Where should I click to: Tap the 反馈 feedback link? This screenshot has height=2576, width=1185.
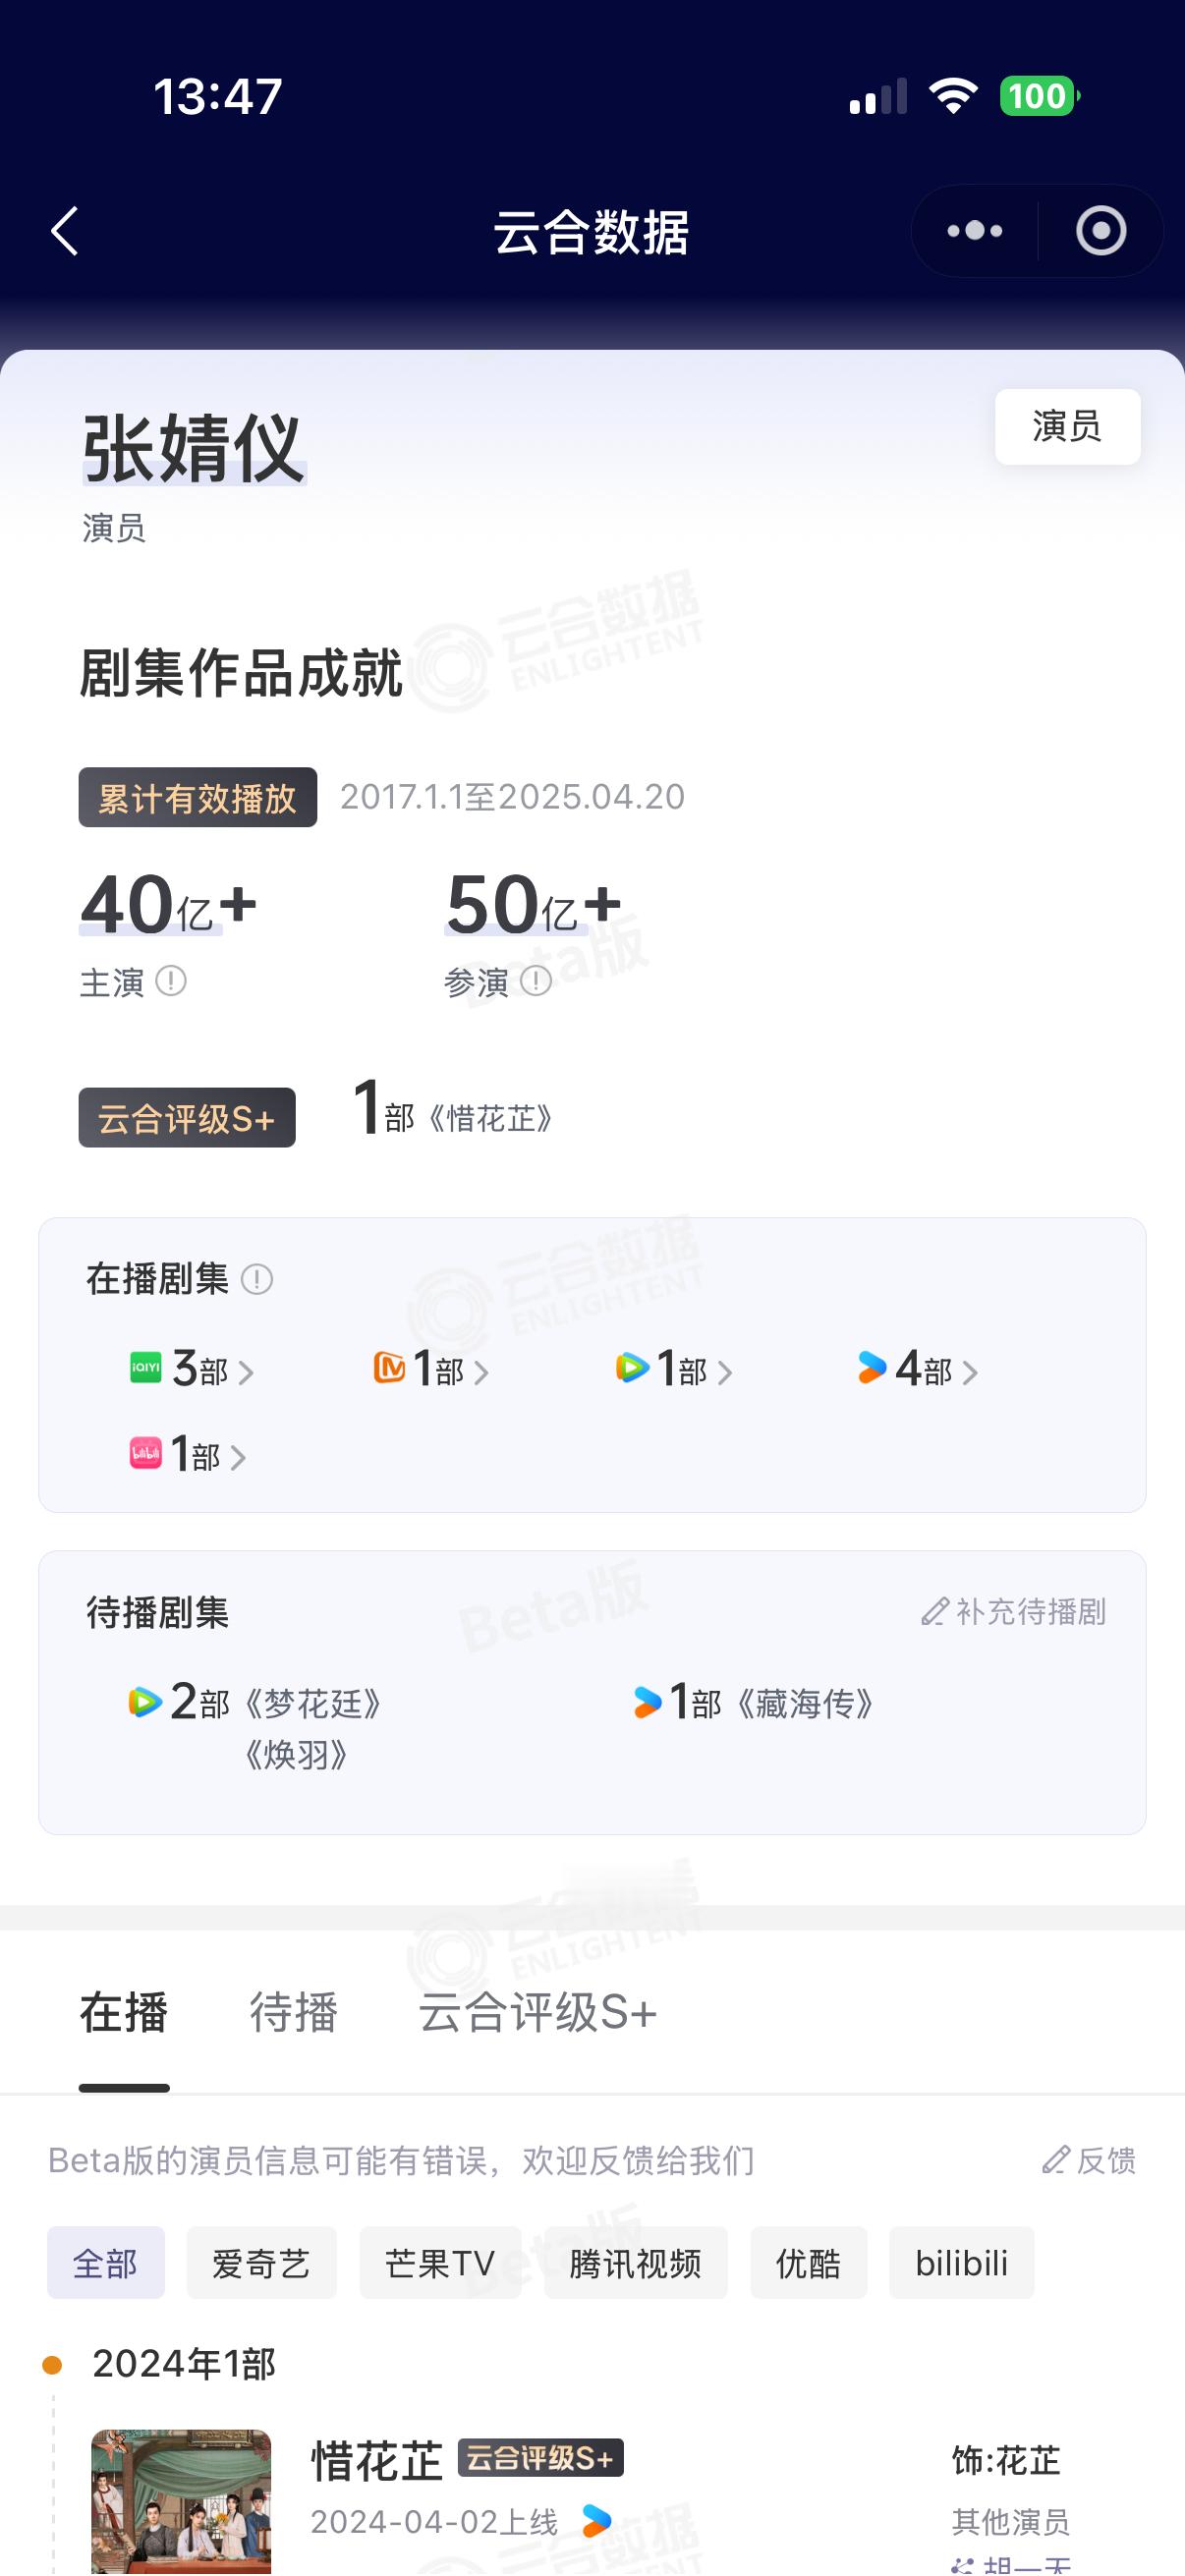point(1090,2160)
